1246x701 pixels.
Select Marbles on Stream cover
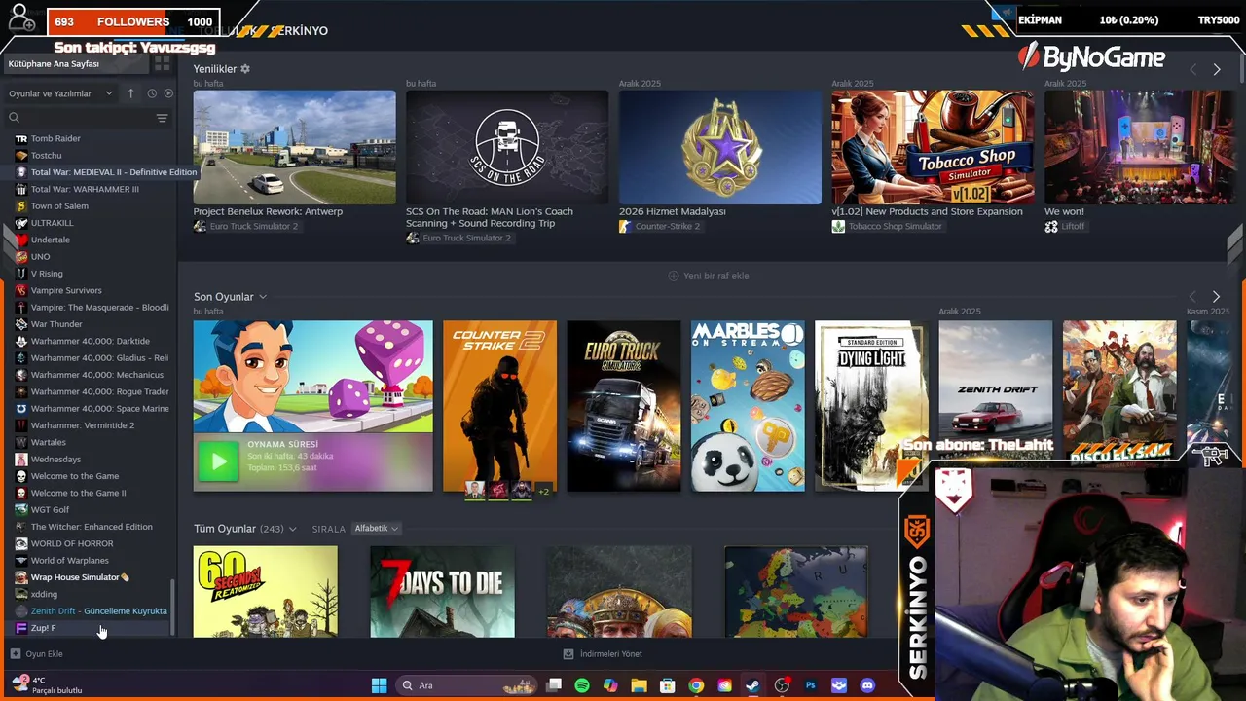(x=748, y=406)
